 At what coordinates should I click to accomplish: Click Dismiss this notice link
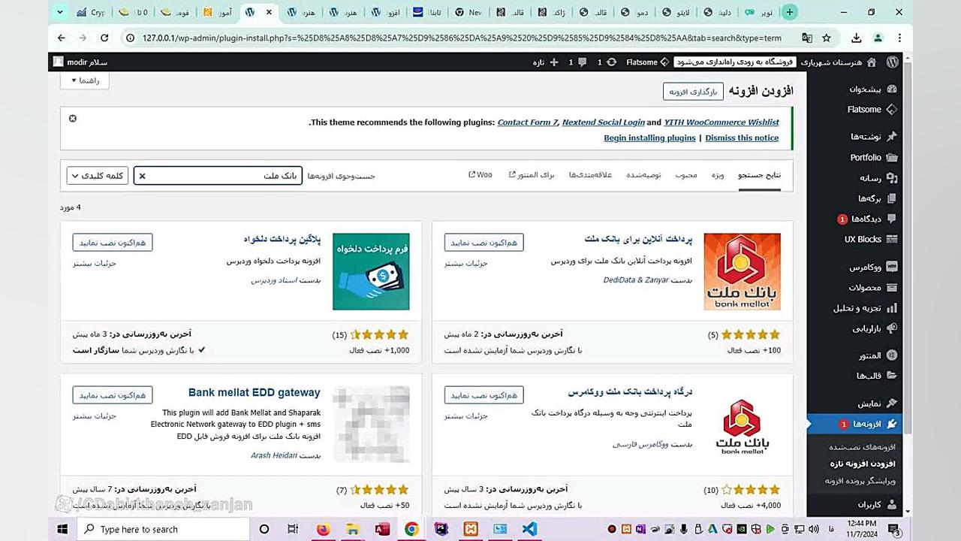coord(742,138)
